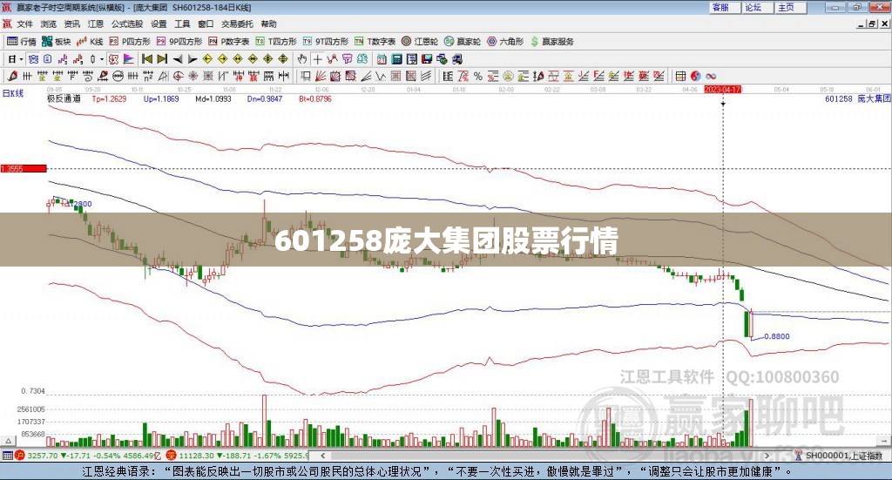This screenshot has height=480, width=892.
Task: Click the infinity symbol icon
Action: [711, 76]
